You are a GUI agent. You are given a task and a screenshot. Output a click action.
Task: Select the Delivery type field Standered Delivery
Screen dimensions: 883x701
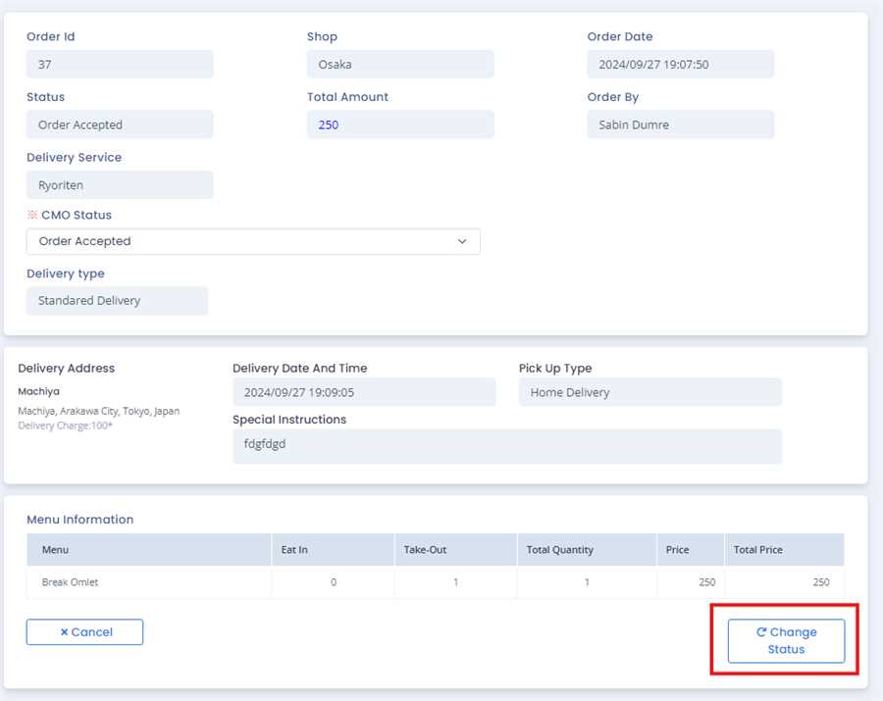pos(118,301)
